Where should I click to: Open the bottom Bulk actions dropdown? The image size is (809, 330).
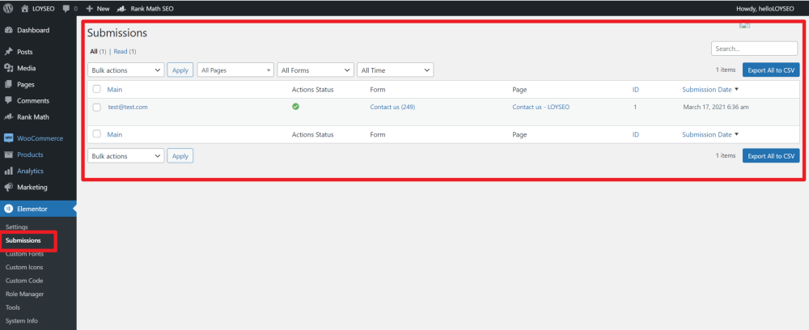click(x=126, y=156)
